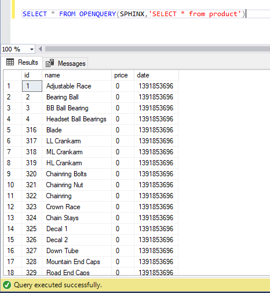Select the 'Adjustable Race' cell
The height and width of the screenshot is (293, 270).
76,86
